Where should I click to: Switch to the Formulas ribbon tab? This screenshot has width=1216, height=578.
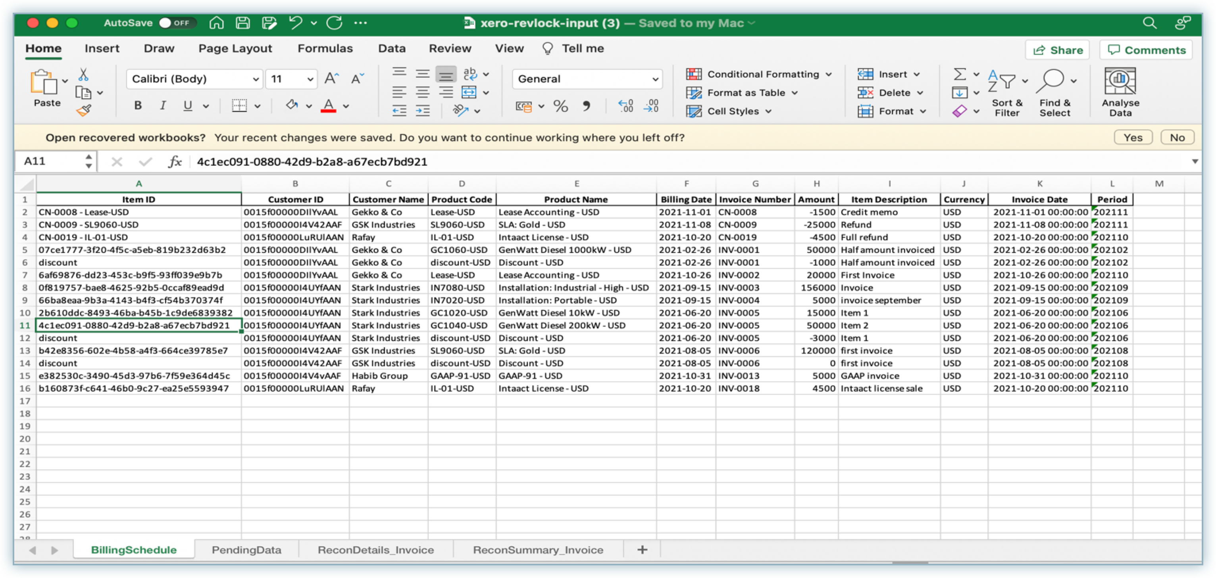(325, 48)
